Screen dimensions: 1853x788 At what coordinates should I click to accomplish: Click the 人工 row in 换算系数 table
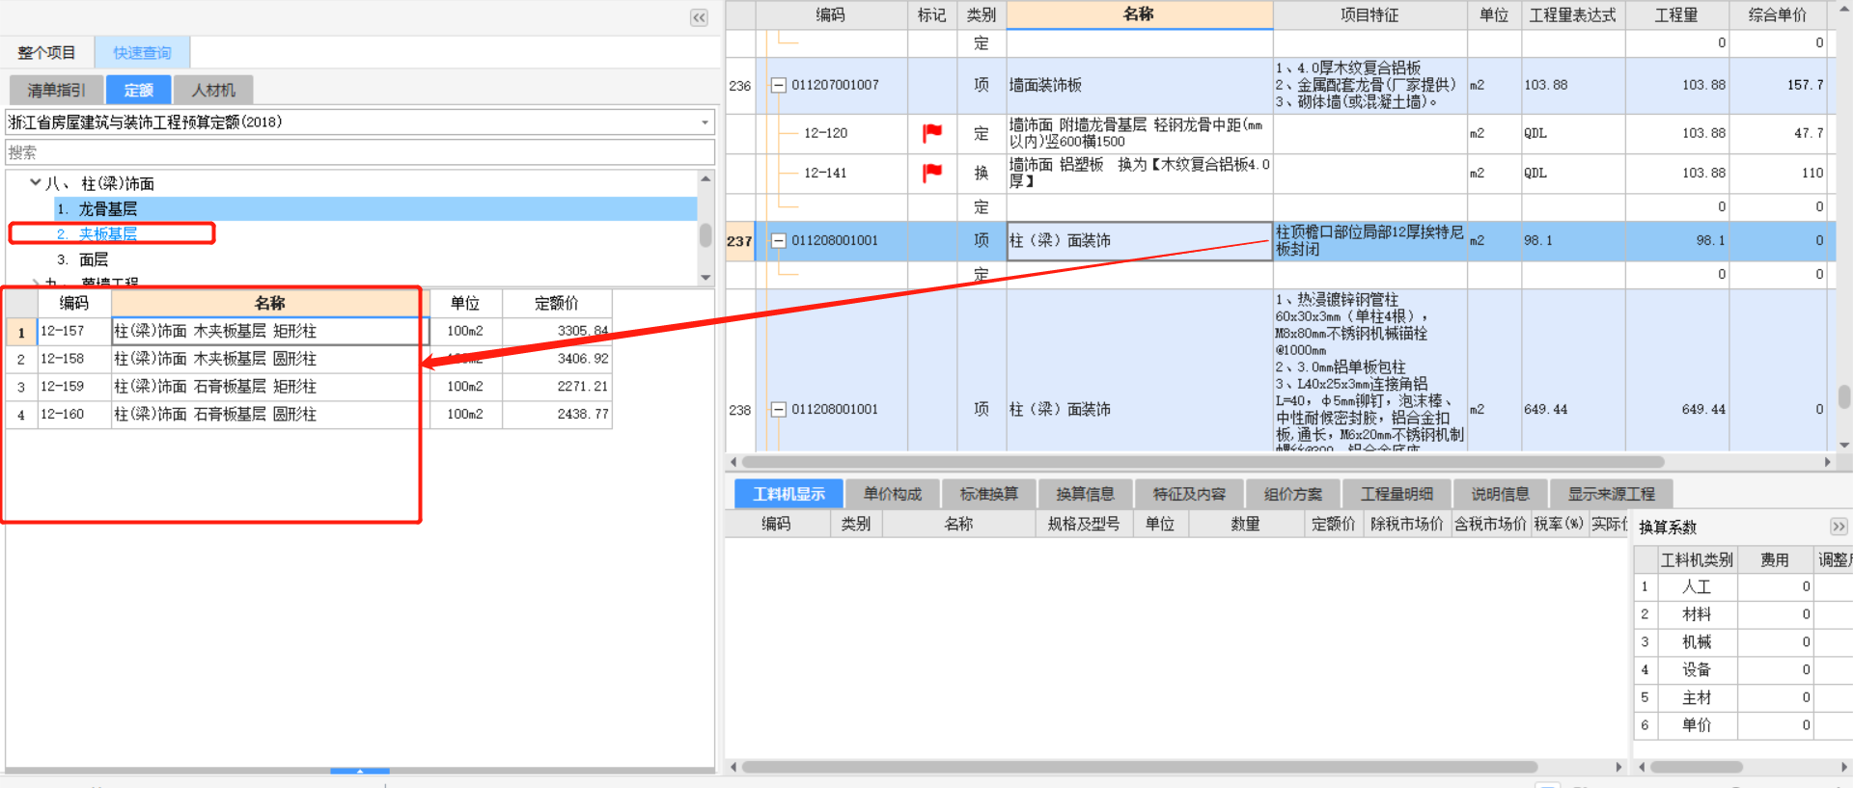click(1696, 586)
